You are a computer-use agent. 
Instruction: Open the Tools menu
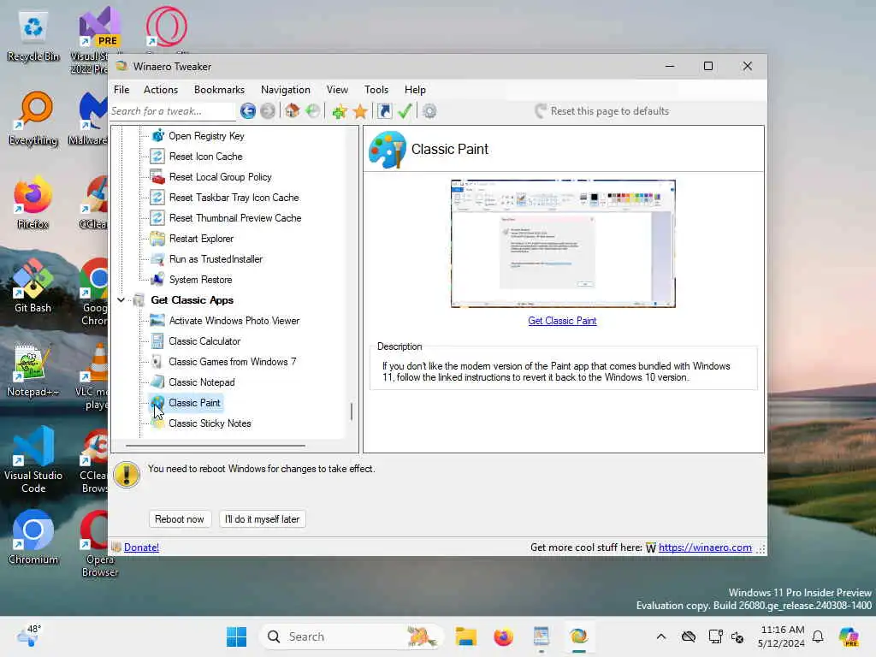(376, 90)
